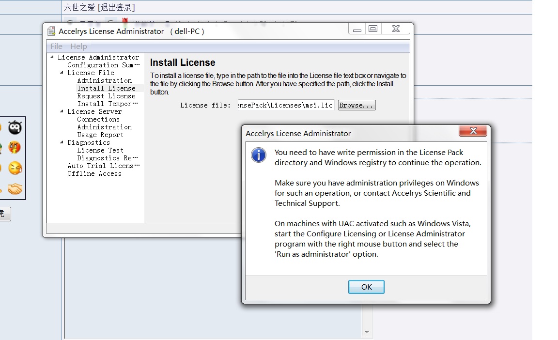Close the main License Administrator window
The height and width of the screenshot is (340, 558).
[396, 29]
